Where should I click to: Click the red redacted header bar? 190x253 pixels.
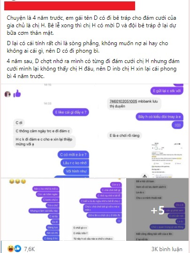(69, 6)
